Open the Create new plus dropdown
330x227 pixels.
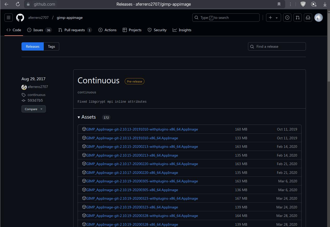(x=273, y=18)
